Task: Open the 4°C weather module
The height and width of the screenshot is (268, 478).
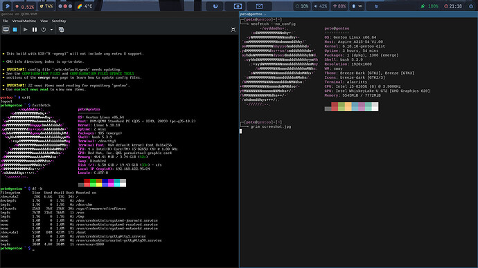Action: 85,6
